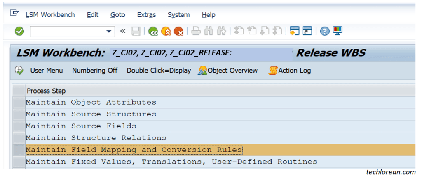
Task: Click the Print icon
Action: point(196,31)
